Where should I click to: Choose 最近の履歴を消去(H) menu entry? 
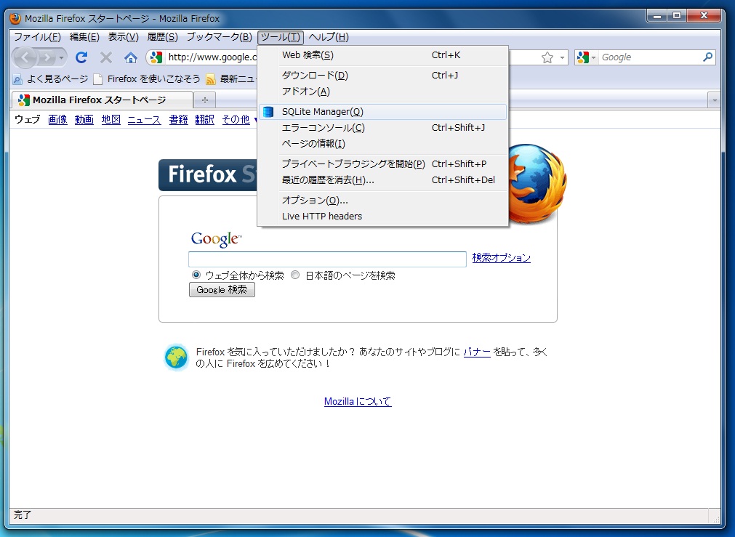pyautogui.click(x=383, y=180)
